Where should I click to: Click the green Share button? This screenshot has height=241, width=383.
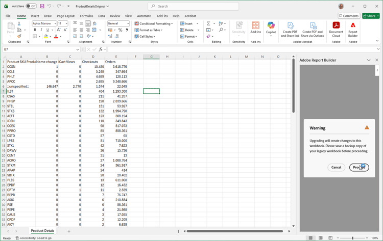[x=371, y=16]
